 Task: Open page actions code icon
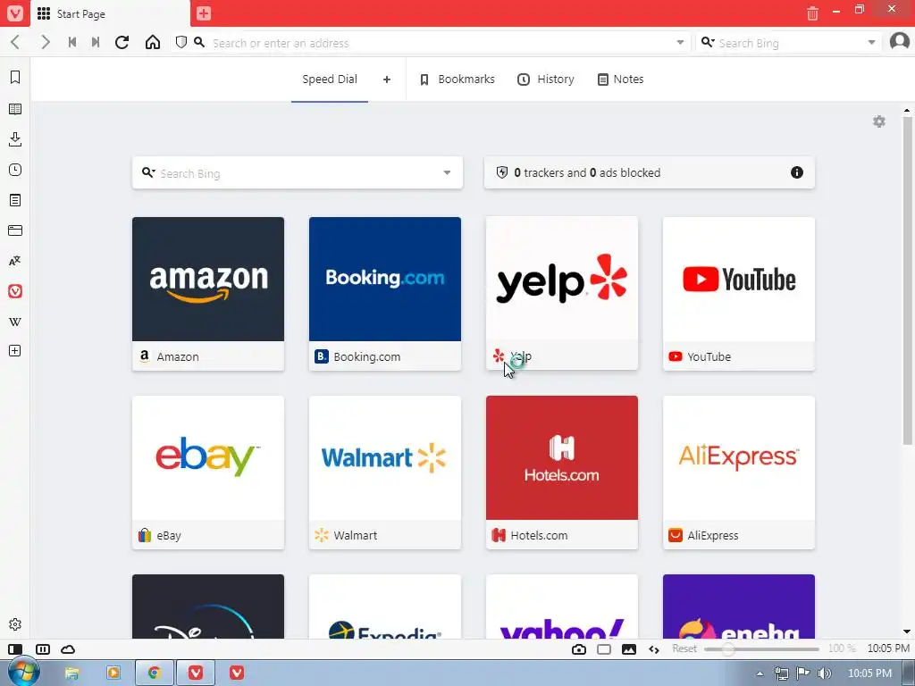(x=654, y=649)
